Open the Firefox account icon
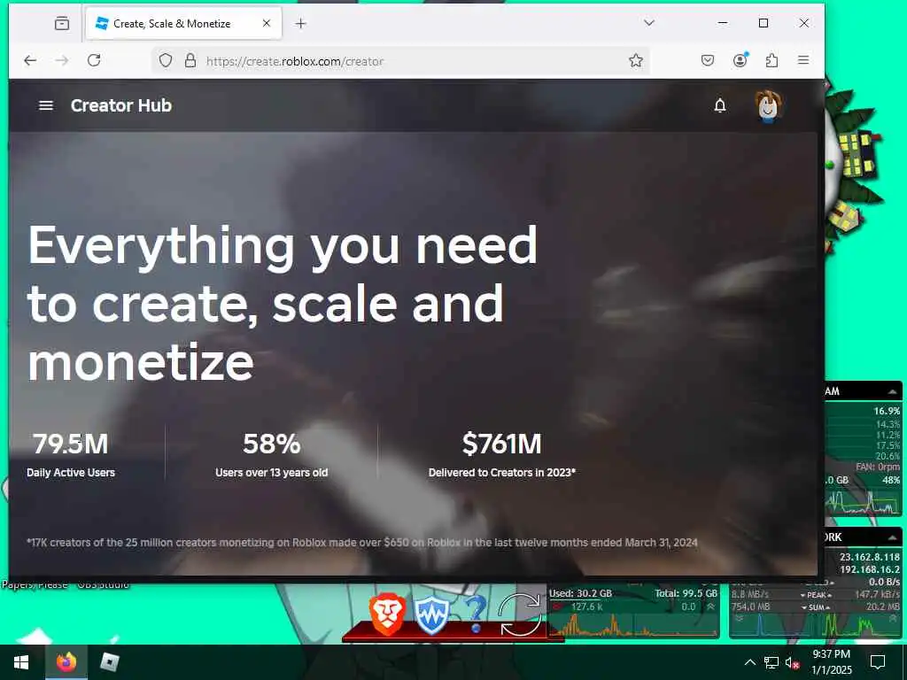 [x=740, y=60]
